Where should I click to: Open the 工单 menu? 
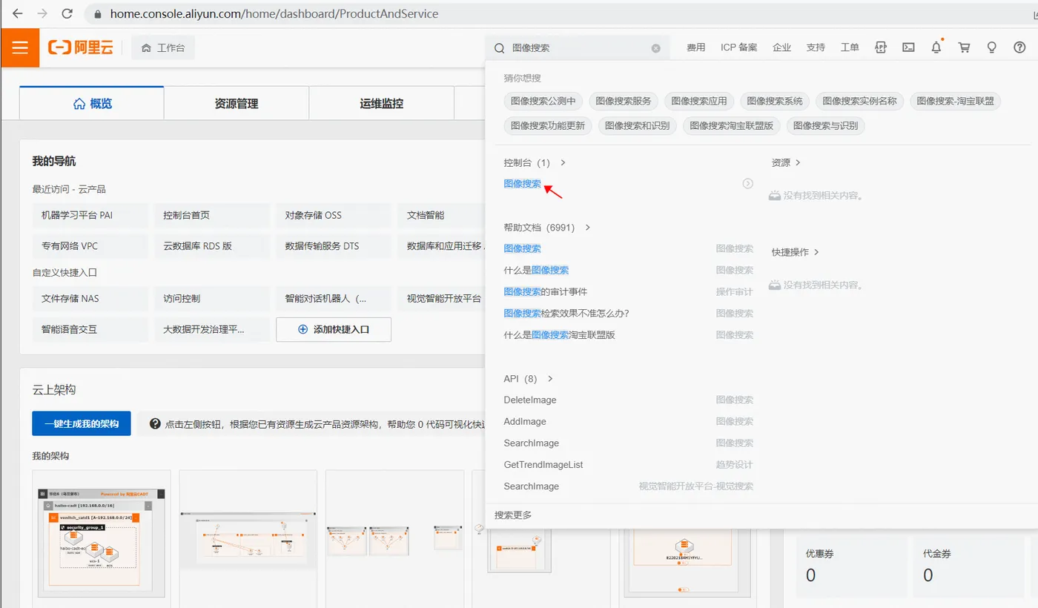(850, 47)
